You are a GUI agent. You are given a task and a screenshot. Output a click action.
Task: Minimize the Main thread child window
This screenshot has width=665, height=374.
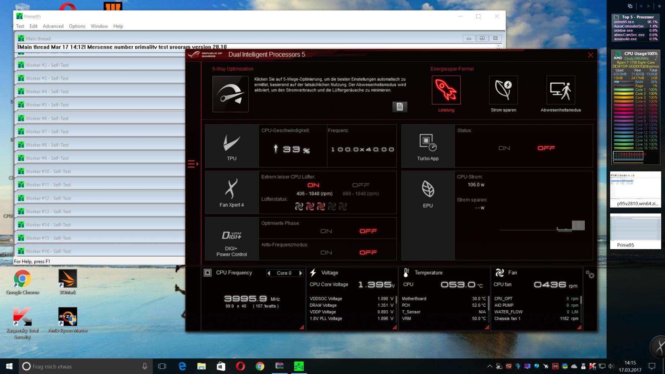469,38
